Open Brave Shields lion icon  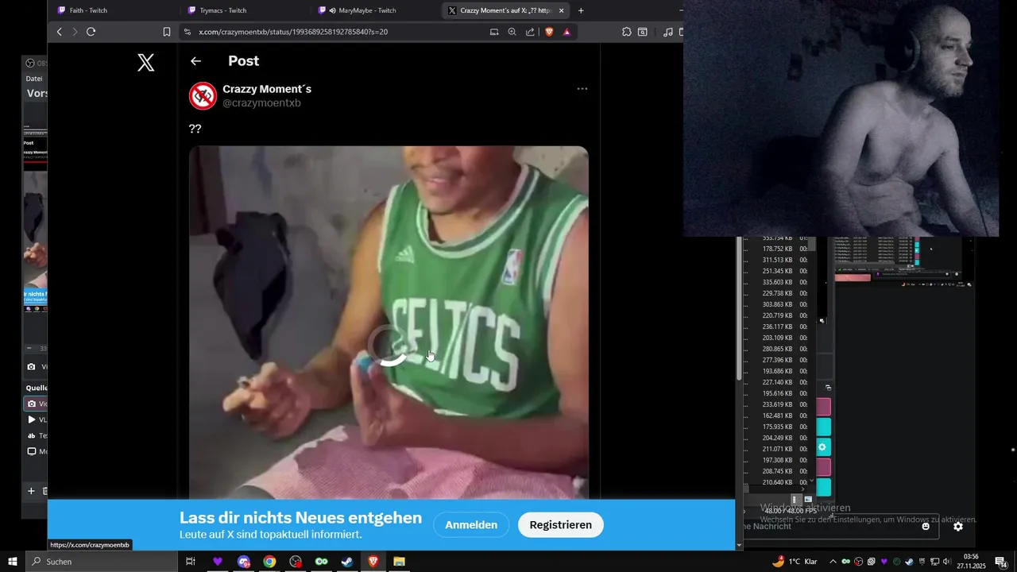[549, 32]
